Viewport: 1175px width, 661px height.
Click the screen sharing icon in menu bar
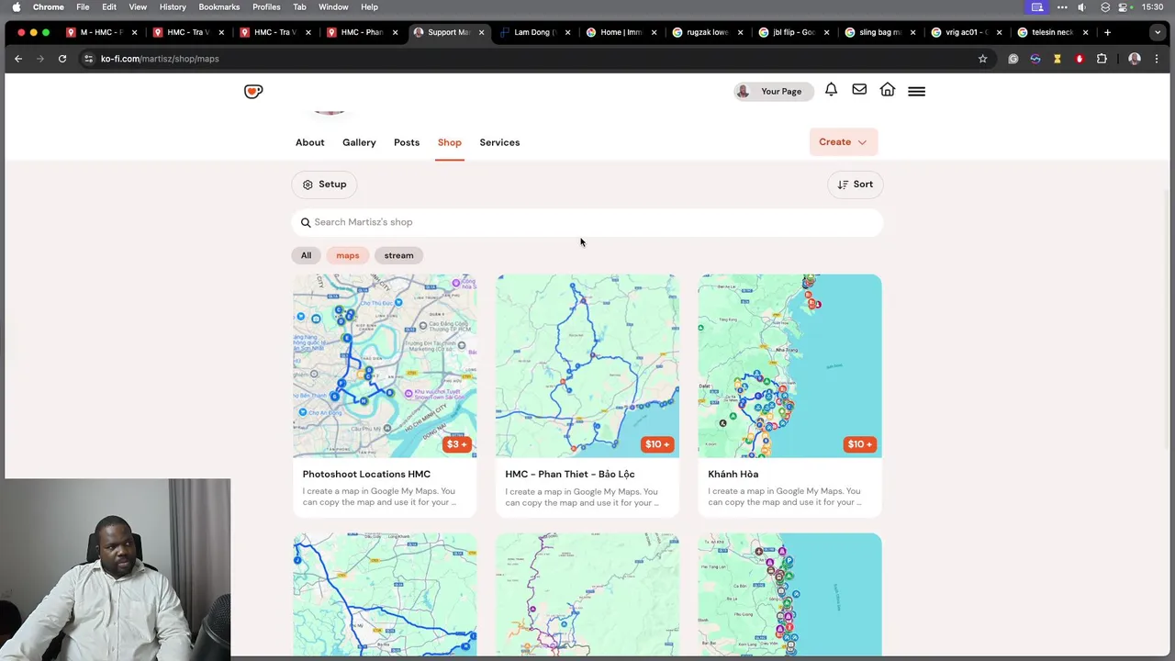1037,7
